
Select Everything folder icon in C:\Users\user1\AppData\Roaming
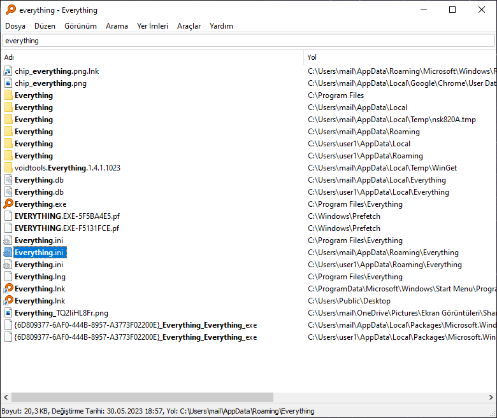(8, 156)
